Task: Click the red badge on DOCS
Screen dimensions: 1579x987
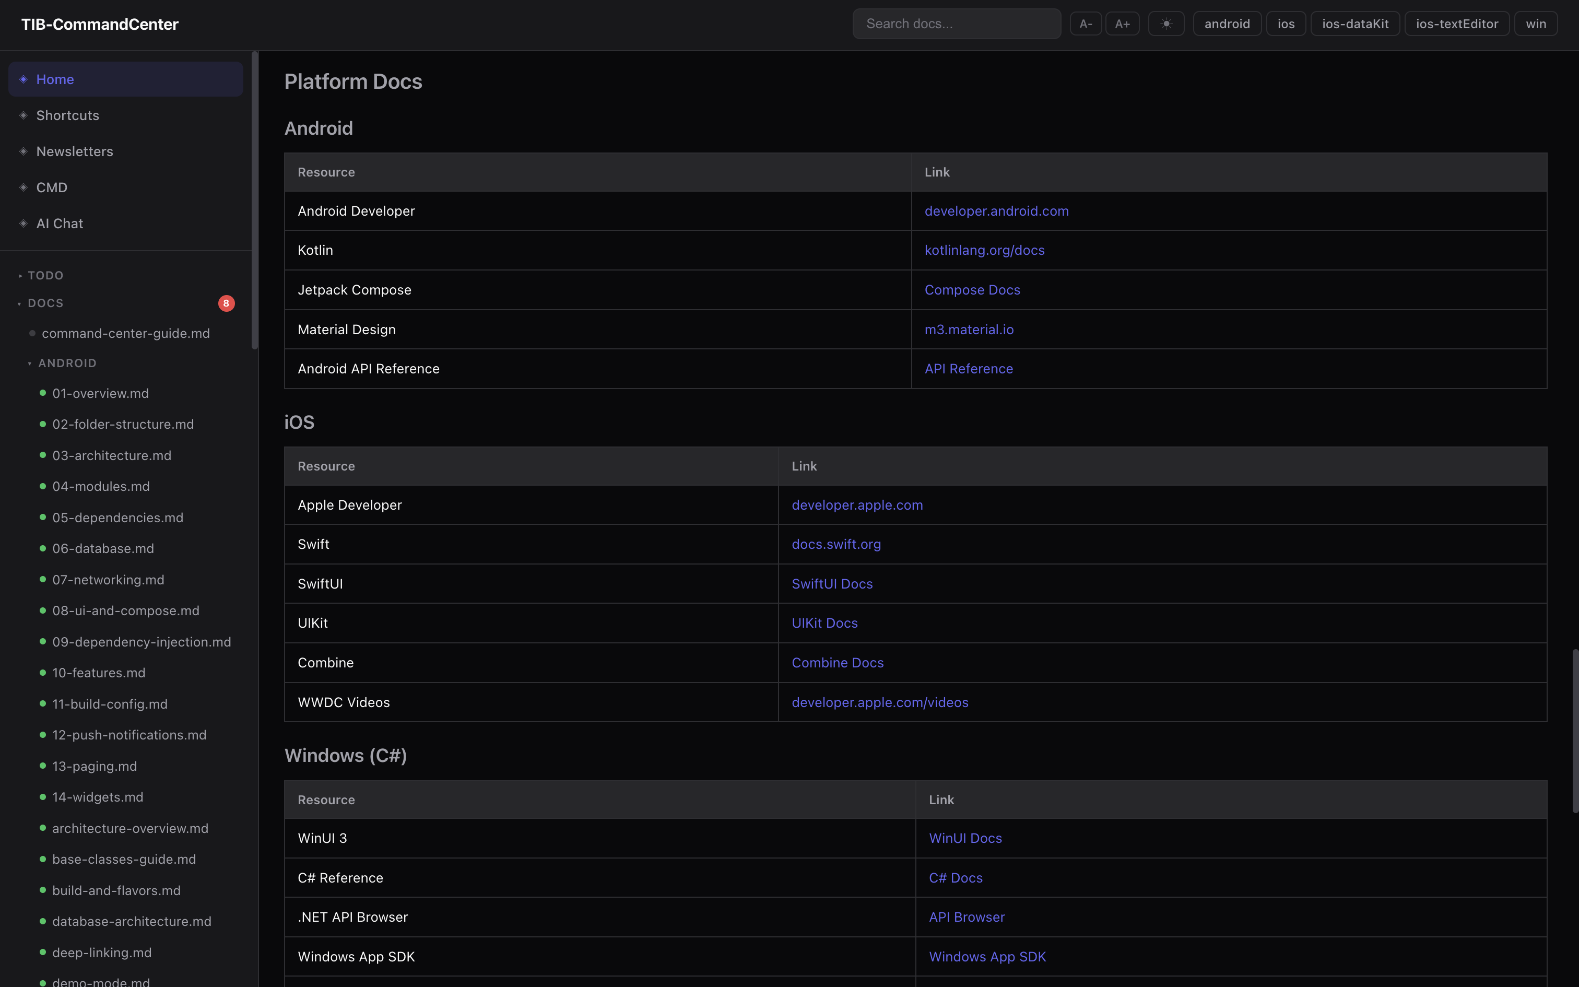Action: (x=226, y=303)
